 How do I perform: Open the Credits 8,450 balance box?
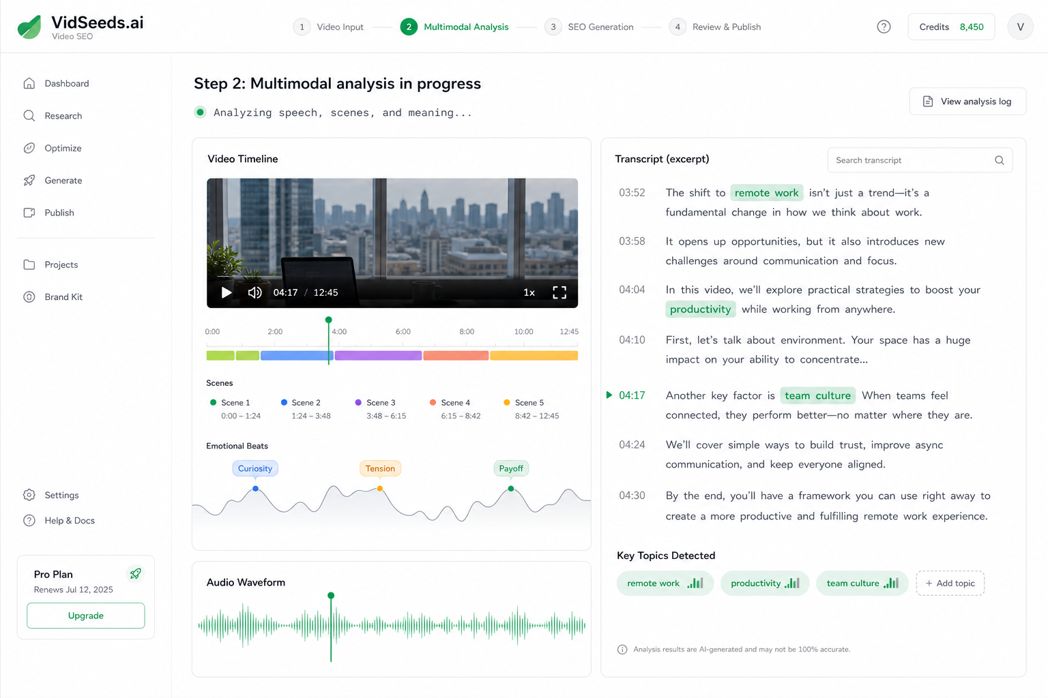[x=951, y=27]
